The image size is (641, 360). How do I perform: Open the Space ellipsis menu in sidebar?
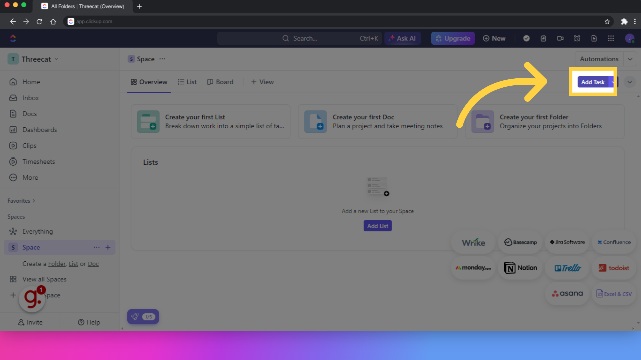[96, 247]
